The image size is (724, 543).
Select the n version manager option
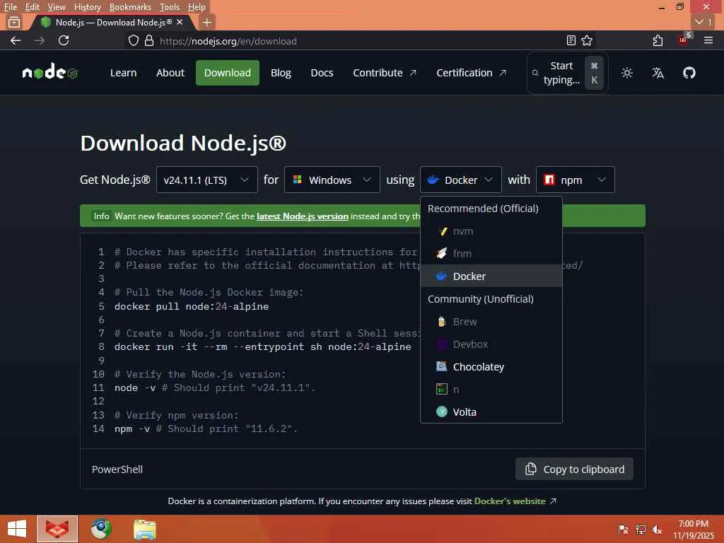pyautogui.click(x=491, y=390)
